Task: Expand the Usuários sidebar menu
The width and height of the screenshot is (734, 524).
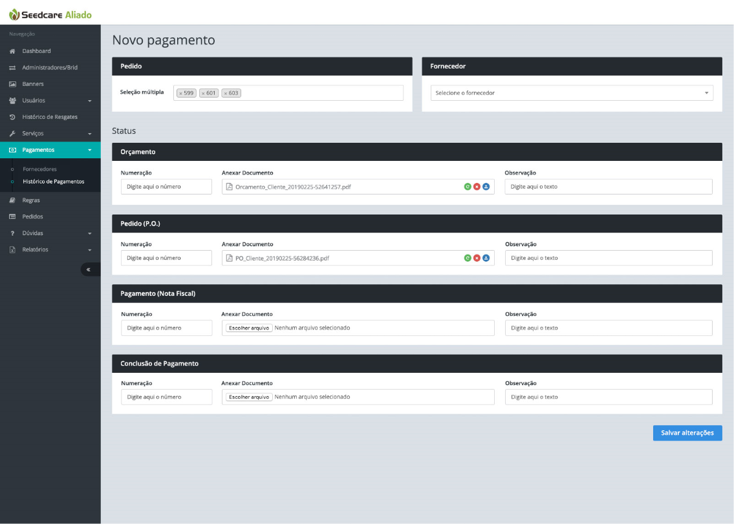Action: pos(50,101)
